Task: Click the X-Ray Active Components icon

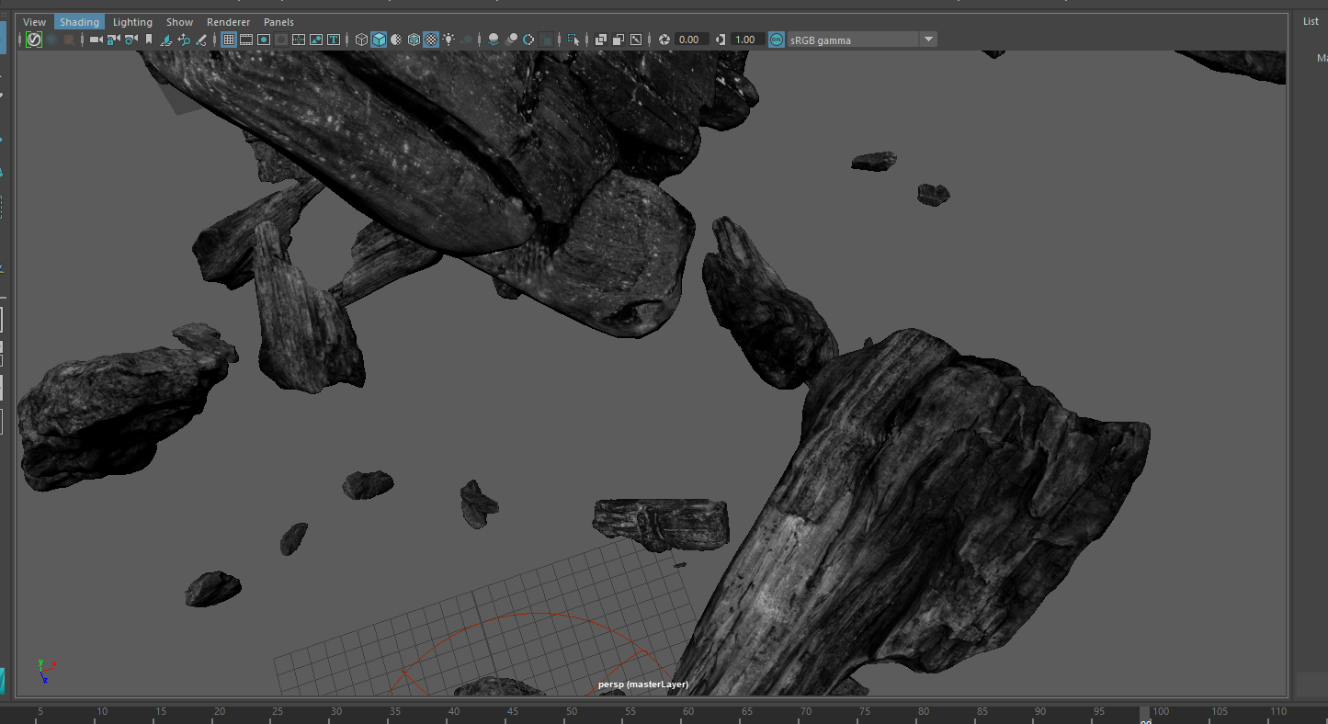Action: 619,40
